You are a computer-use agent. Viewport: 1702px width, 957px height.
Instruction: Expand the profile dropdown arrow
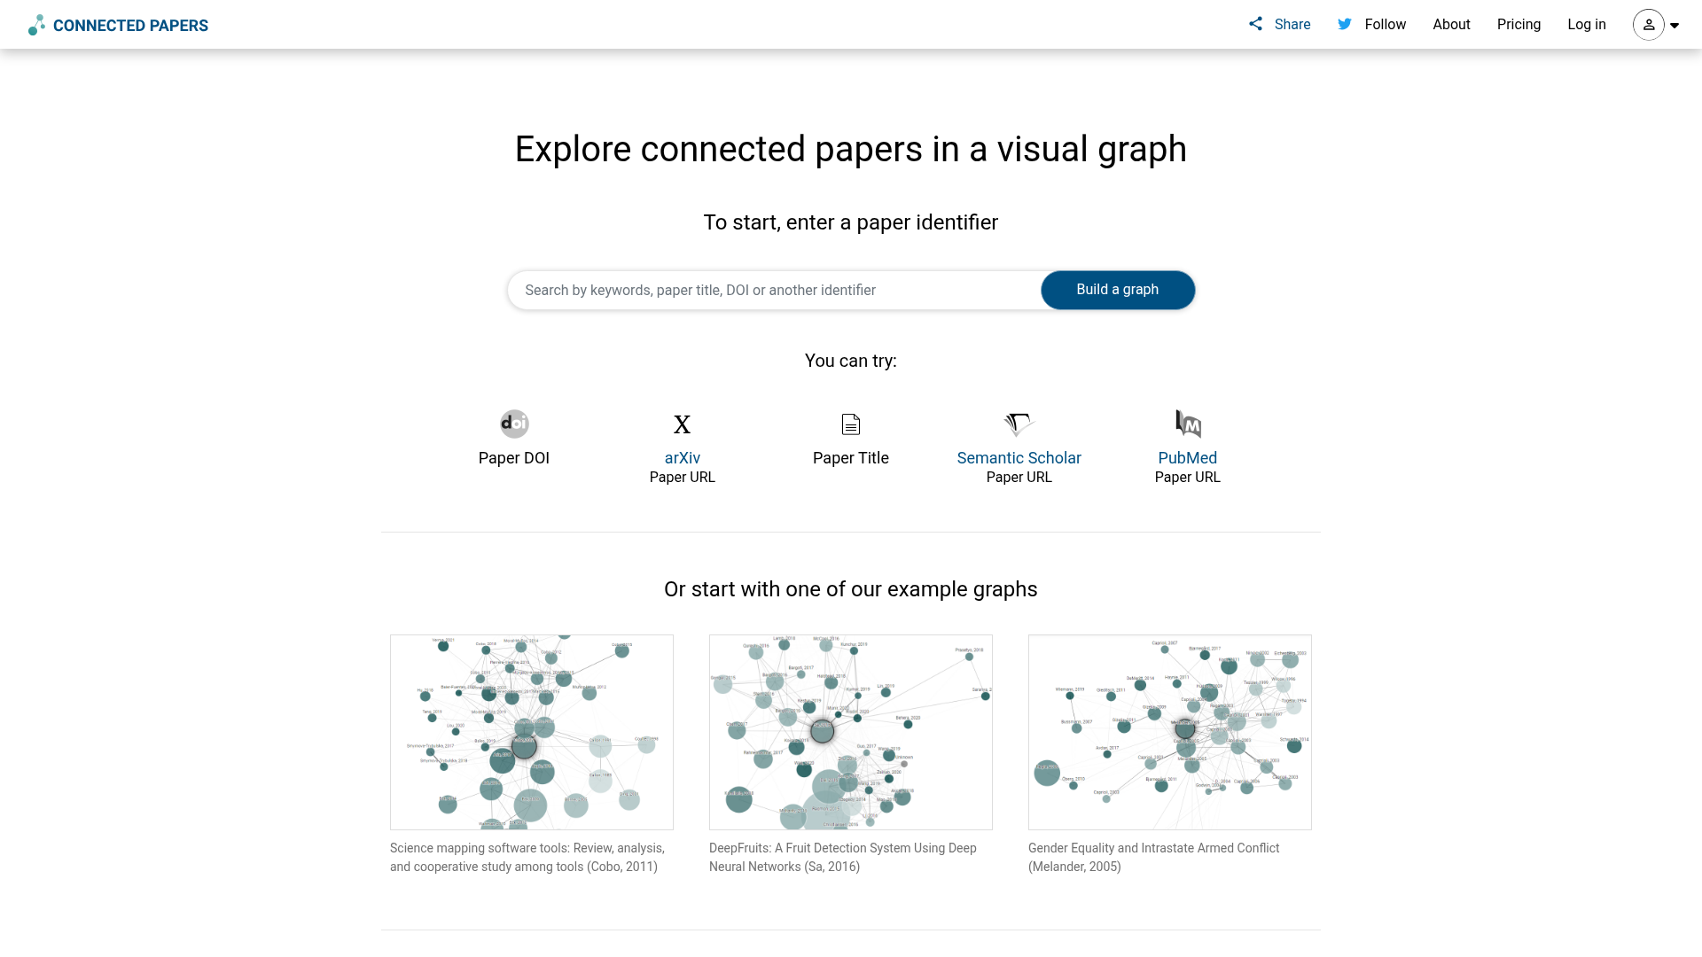point(1675,25)
